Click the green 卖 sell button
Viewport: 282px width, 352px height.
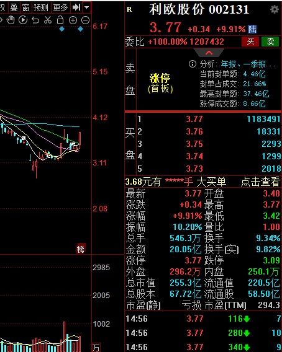pos(270,42)
